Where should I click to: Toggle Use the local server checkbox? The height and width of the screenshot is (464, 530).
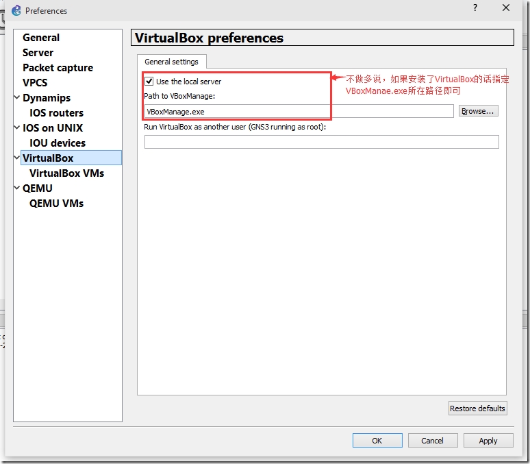pyautogui.click(x=149, y=82)
